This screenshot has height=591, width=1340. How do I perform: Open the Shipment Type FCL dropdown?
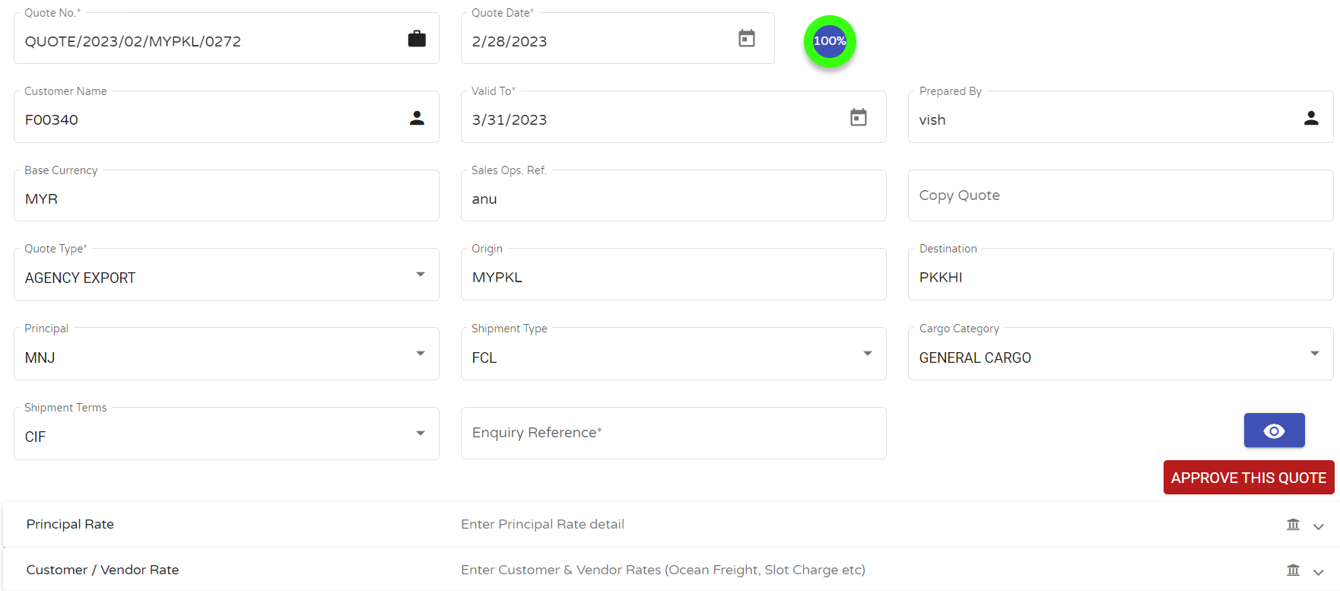[x=674, y=354]
